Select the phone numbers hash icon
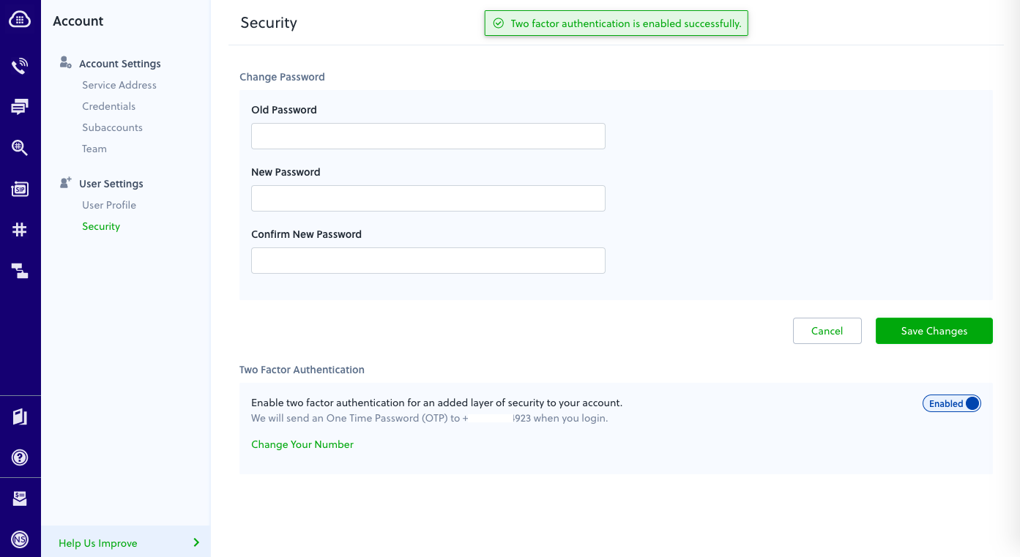Image resolution: width=1020 pixels, height=557 pixels. 20,229
